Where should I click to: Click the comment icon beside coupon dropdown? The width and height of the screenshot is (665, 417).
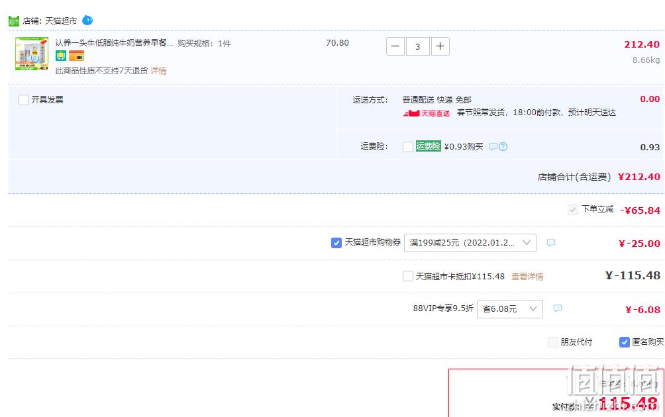click(x=551, y=242)
